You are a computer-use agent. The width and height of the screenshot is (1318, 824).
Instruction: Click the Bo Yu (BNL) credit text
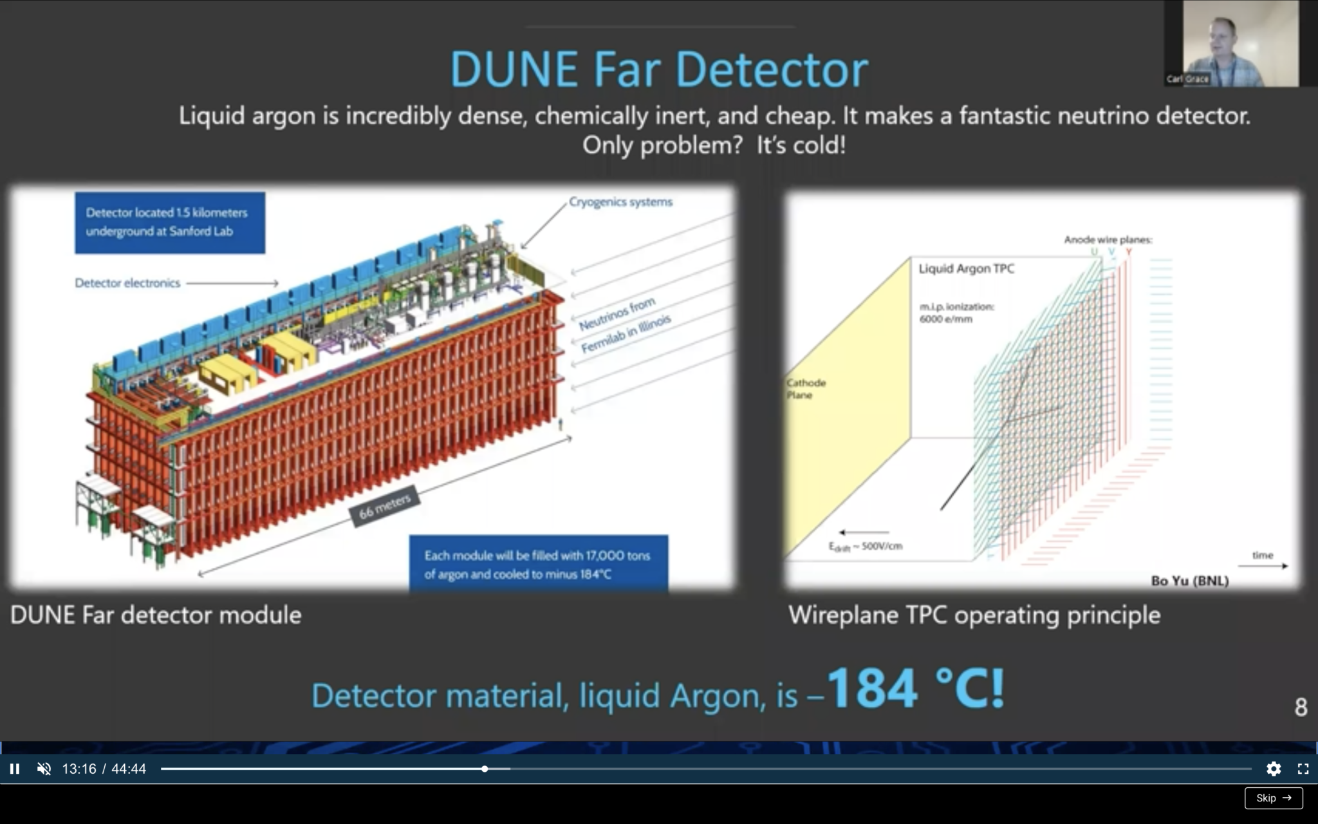pos(1191,580)
